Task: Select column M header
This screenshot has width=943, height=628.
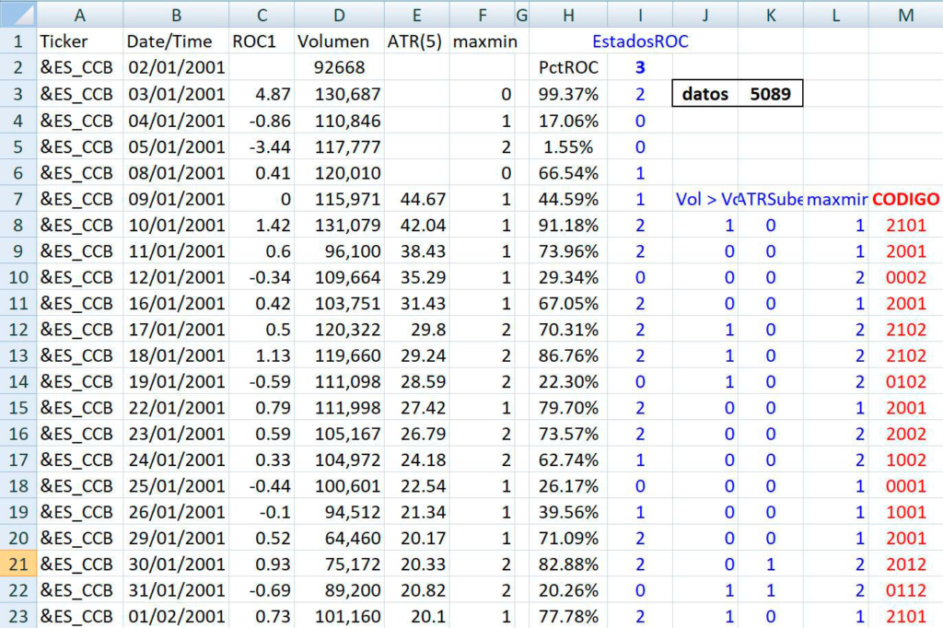Action: (906, 15)
